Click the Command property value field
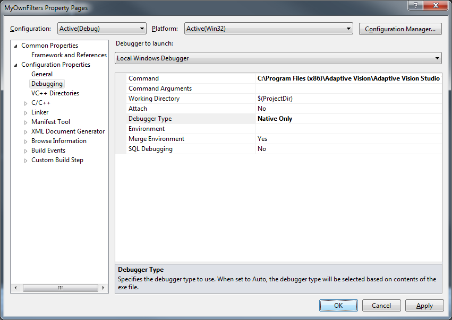Image resolution: width=452 pixels, height=320 pixels. pyautogui.click(x=348, y=78)
